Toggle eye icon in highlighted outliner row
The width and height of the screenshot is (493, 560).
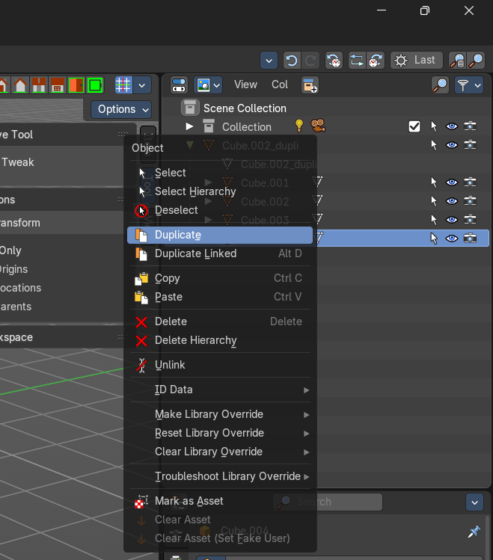coord(452,239)
